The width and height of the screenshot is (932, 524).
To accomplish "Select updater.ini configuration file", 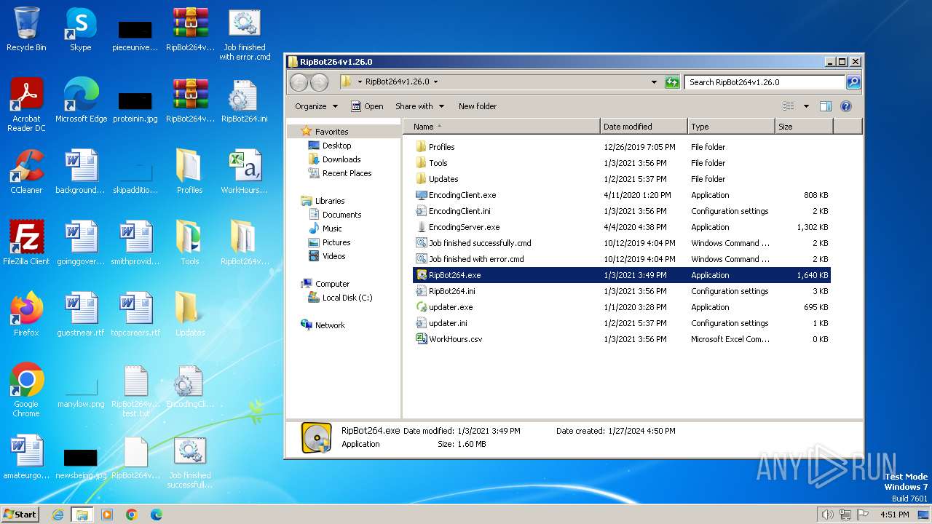I will [x=621, y=323].
